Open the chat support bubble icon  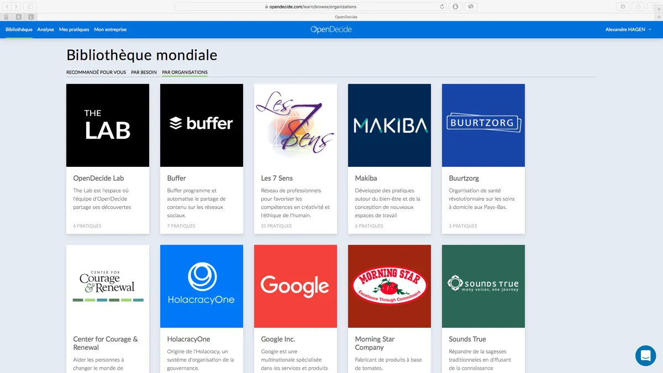645,355
